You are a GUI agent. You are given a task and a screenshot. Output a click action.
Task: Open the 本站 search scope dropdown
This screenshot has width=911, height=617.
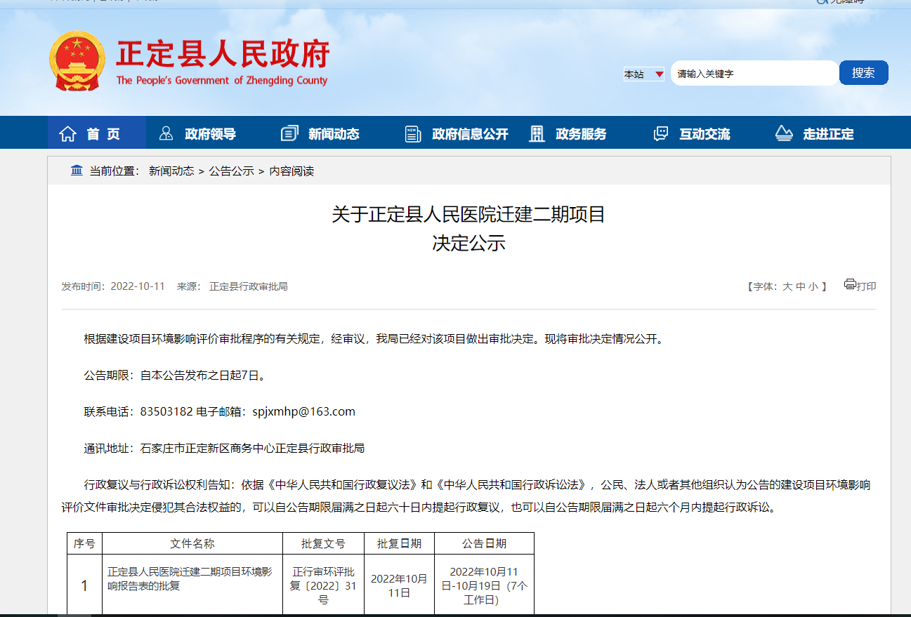(644, 74)
